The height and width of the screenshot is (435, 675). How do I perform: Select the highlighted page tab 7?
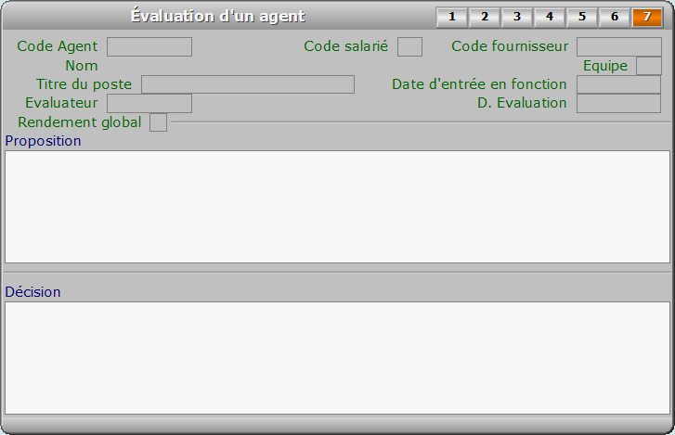click(x=647, y=18)
